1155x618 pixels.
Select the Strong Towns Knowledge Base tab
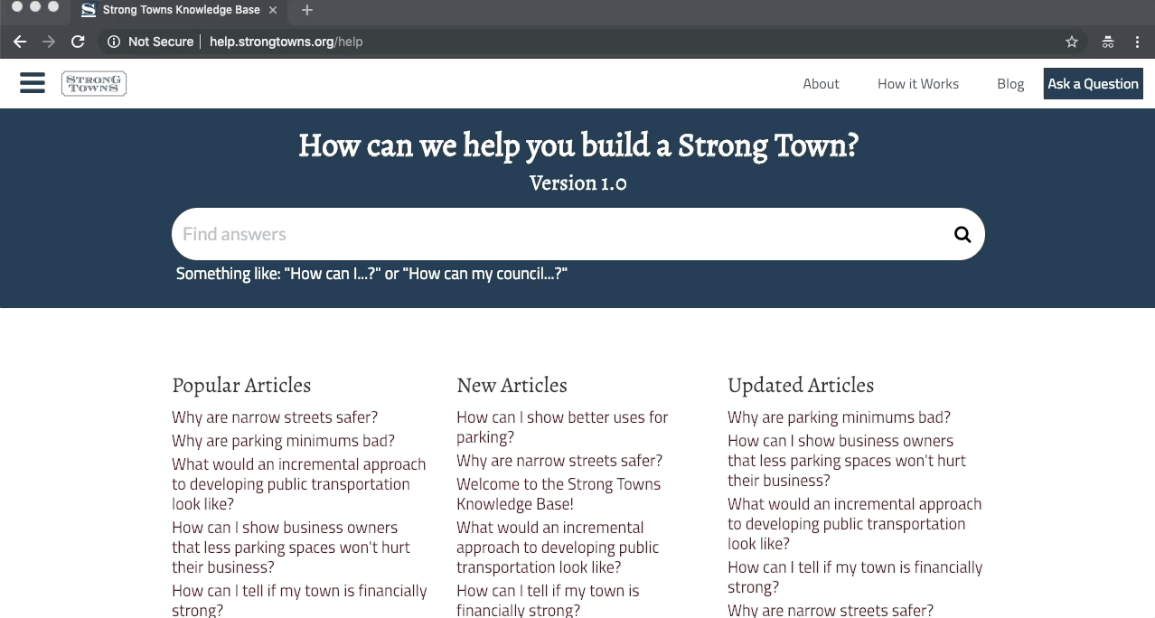pos(179,10)
